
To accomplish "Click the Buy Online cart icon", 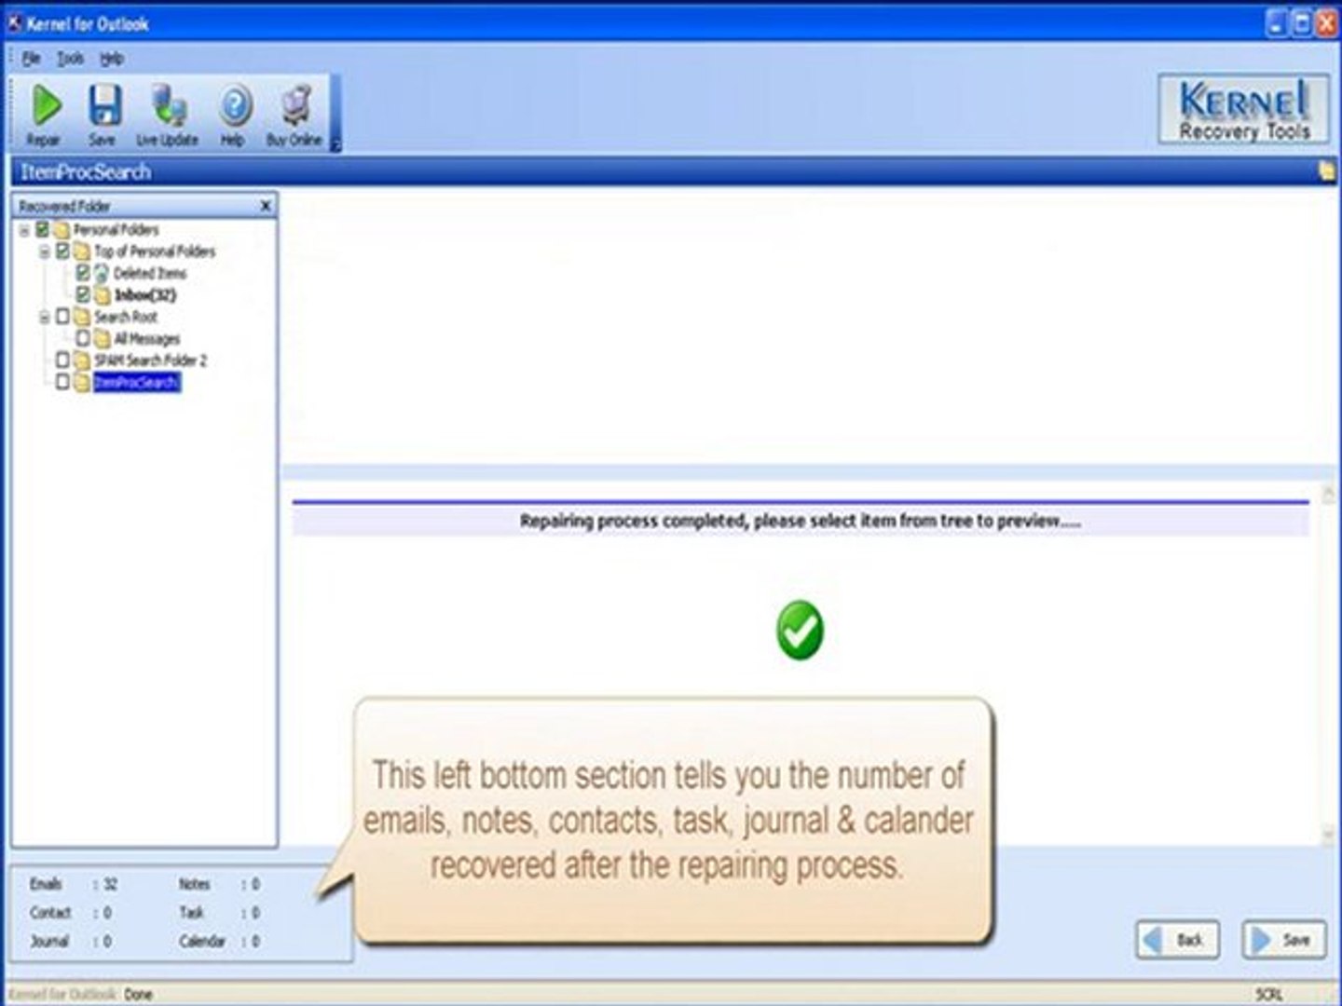I will click(x=295, y=105).
